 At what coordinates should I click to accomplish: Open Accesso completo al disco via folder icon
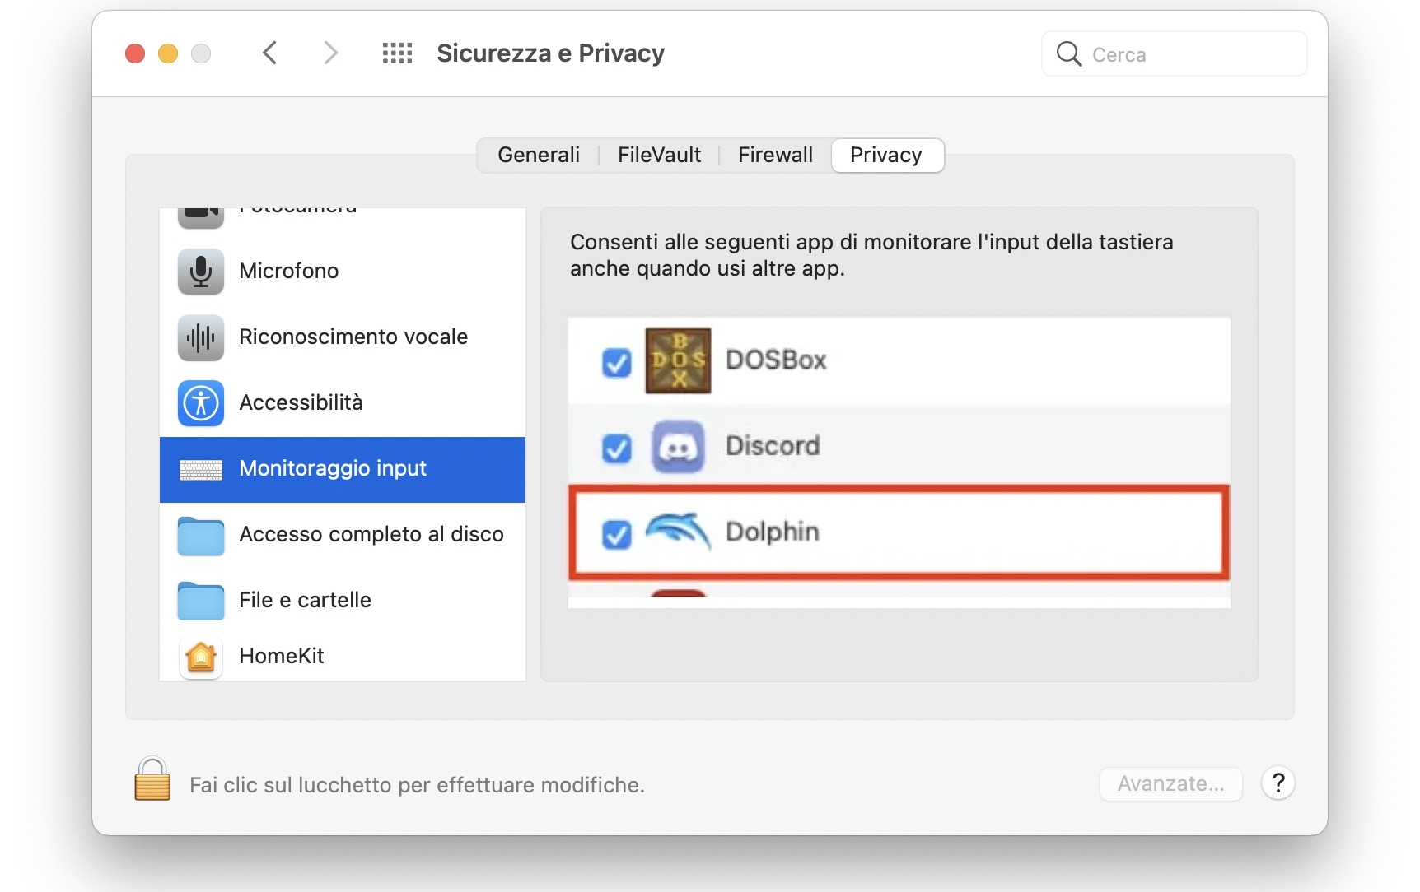200,535
